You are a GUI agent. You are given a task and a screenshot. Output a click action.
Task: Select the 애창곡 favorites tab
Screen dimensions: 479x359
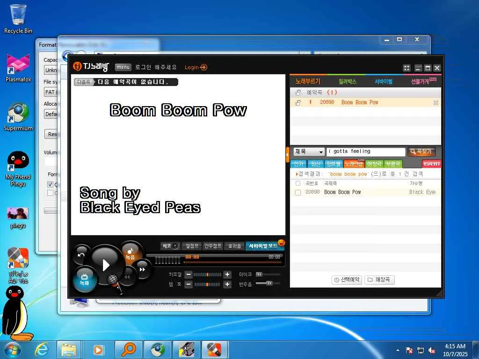[x=374, y=164]
